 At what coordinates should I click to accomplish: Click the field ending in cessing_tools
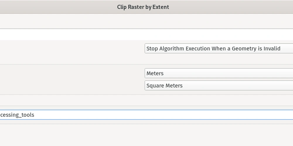(146, 115)
